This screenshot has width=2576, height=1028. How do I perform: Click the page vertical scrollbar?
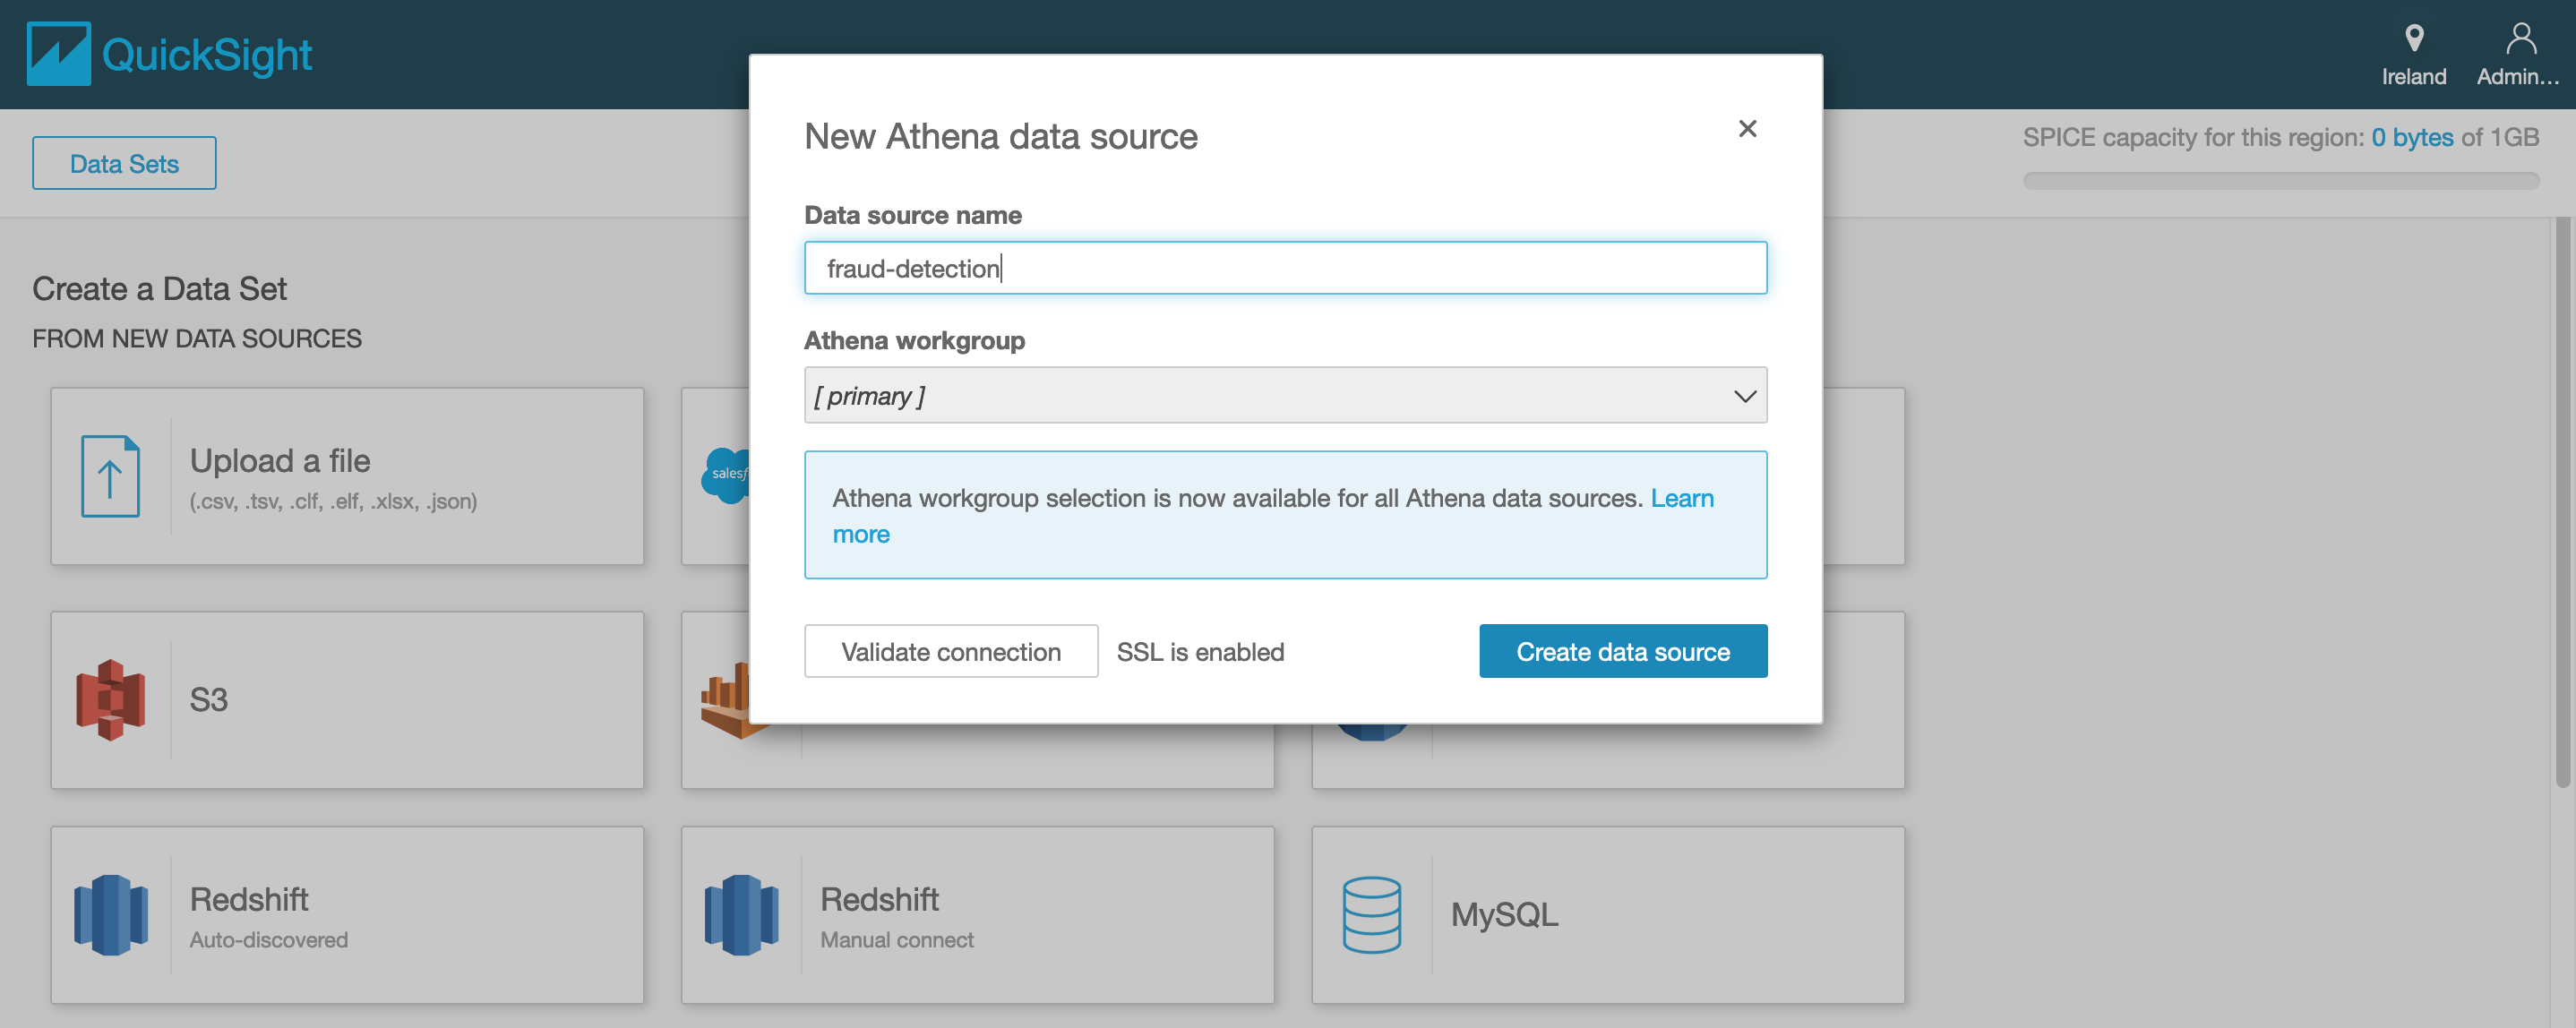(2562, 503)
